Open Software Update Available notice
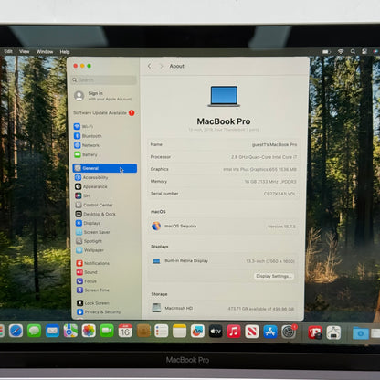 104,113
